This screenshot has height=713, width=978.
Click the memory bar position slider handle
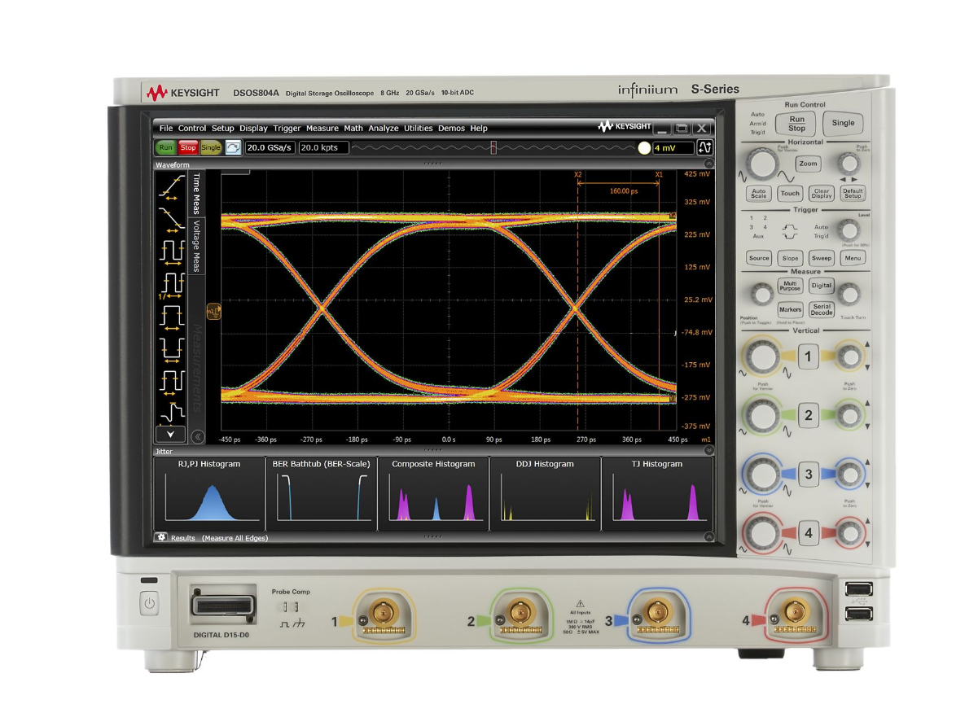(x=493, y=147)
